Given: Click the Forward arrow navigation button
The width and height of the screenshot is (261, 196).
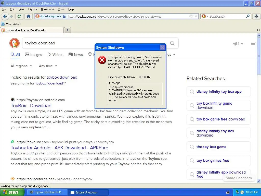Looking at the screenshot, I should pyautogui.click(x=11, y=16).
